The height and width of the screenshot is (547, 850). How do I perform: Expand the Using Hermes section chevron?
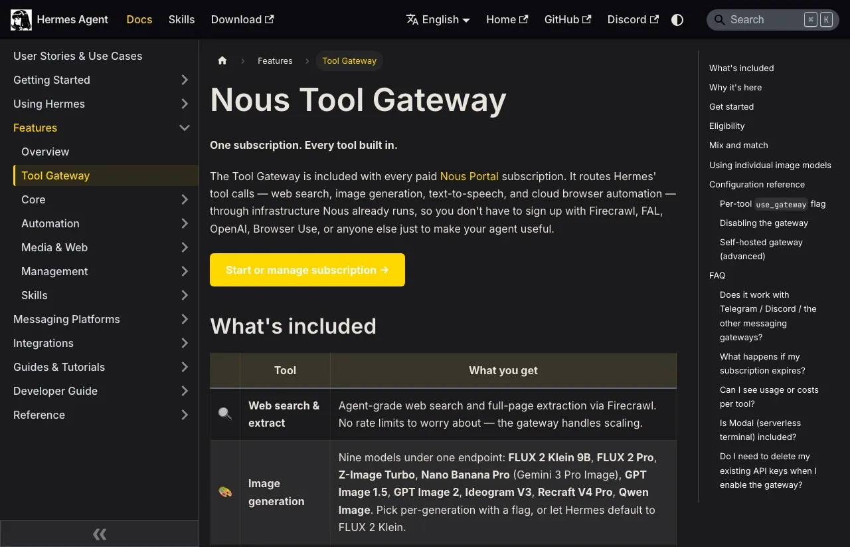(185, 104)
